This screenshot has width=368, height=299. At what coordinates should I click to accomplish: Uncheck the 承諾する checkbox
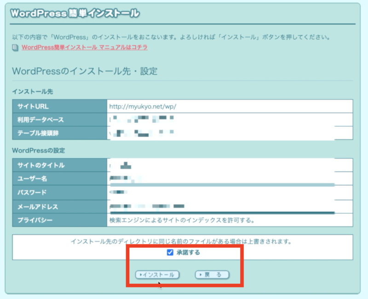click(x=170, y=253)
